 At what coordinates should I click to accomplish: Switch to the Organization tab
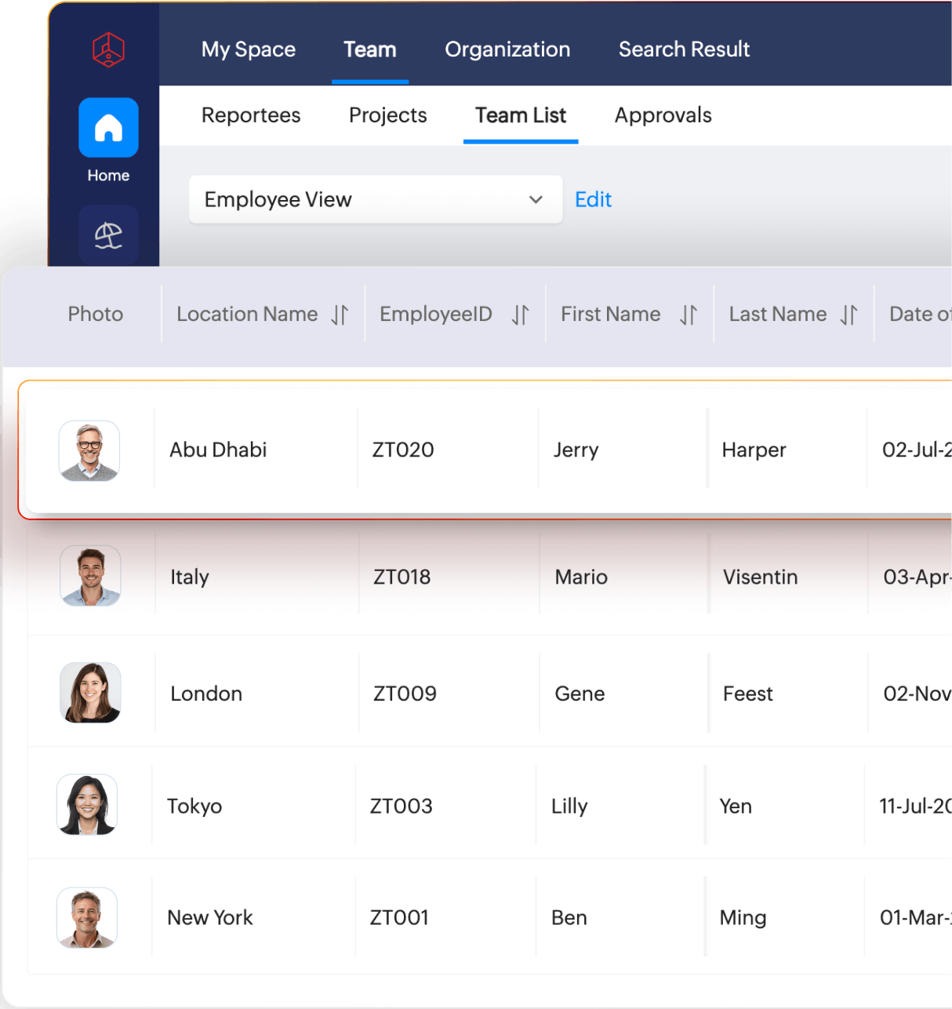(507, 49)
